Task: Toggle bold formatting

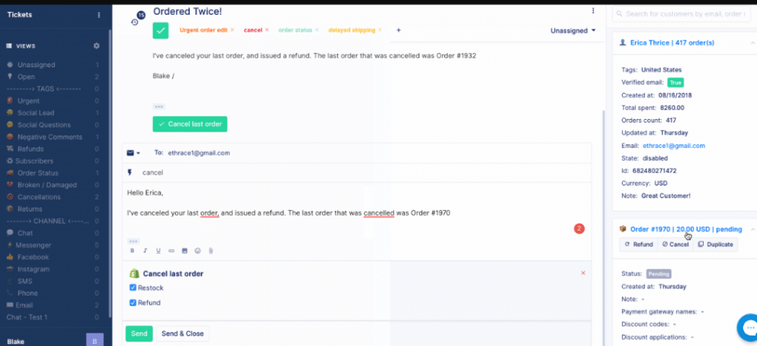Action: [132, 251]
